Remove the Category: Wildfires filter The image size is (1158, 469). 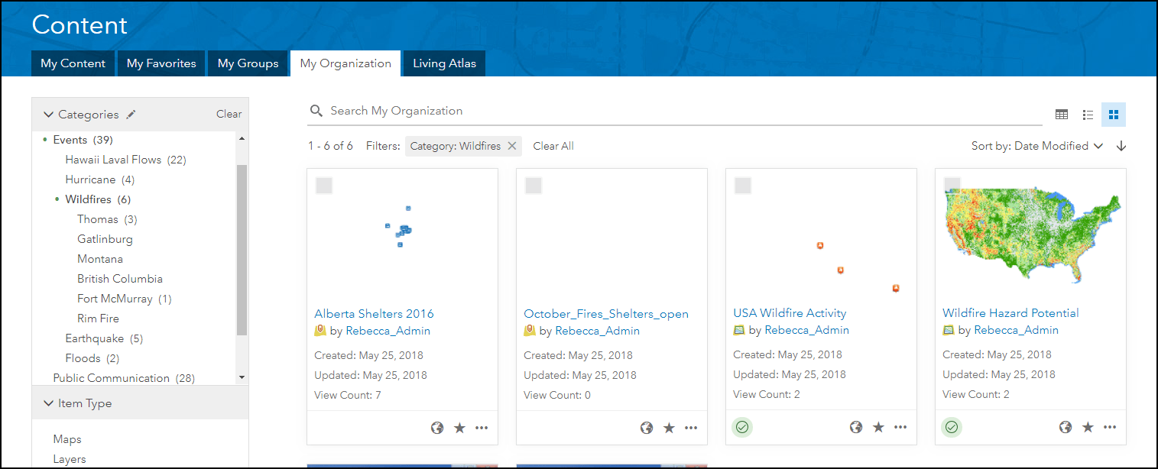[512, 146]
